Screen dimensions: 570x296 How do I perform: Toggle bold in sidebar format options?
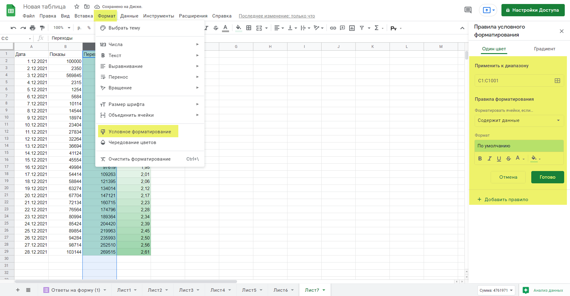[480, 158]
